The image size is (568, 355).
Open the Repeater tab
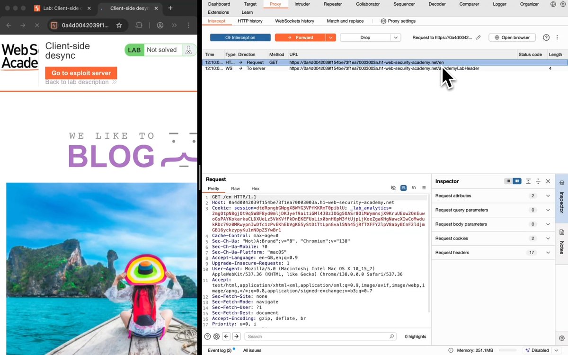tap(333, 4)
